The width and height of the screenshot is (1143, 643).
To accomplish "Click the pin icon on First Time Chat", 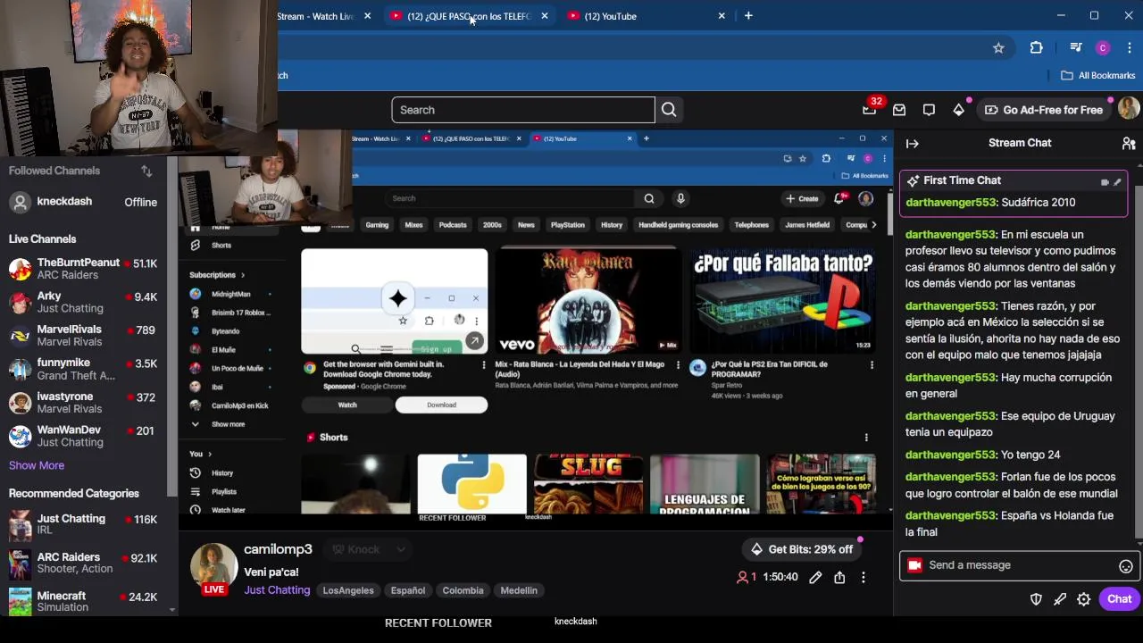I will 1117,182.
